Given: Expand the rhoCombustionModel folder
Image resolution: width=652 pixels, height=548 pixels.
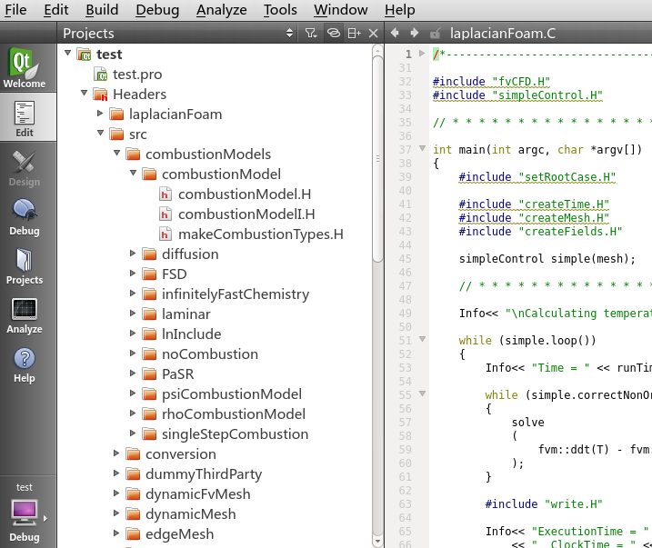Looking at the screenshot, I should [133, 413].
